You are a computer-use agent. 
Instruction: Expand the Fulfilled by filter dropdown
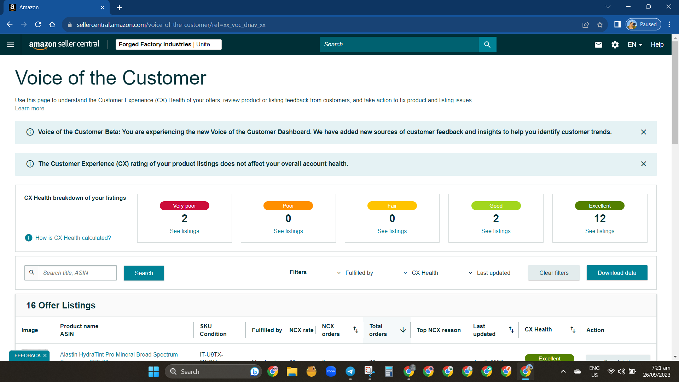pyautogui.click(x=355, y=273)
